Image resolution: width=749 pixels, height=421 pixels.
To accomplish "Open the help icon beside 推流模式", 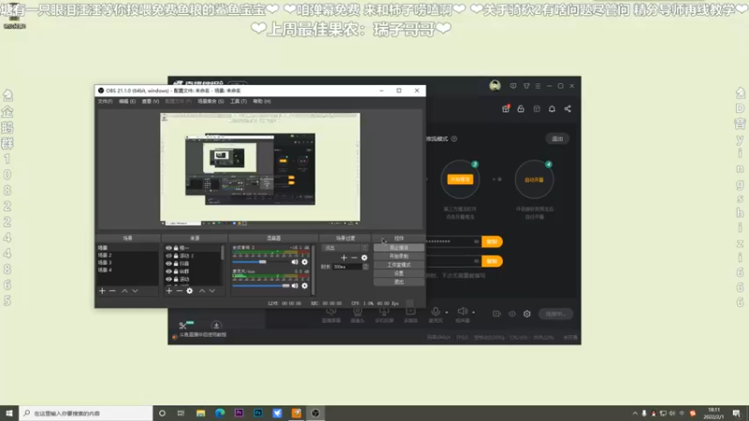I will point(454,138).
